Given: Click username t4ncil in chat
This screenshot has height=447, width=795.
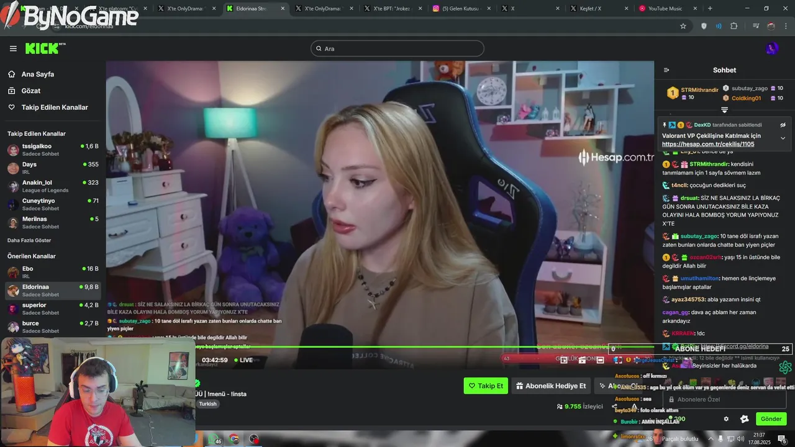Looking at the screenshot, I should pos(681,185).
